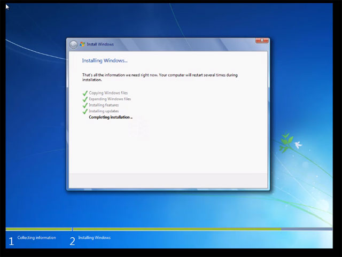Viewport: 342px width, 257px height.
Task: Click the 'That's all the information' message
Action: tap(160, 77)
